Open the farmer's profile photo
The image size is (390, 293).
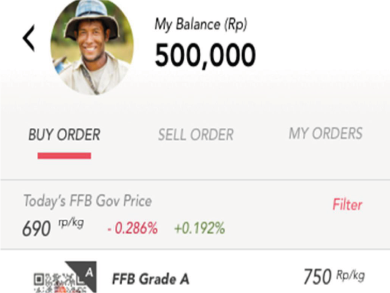(92, 47)
